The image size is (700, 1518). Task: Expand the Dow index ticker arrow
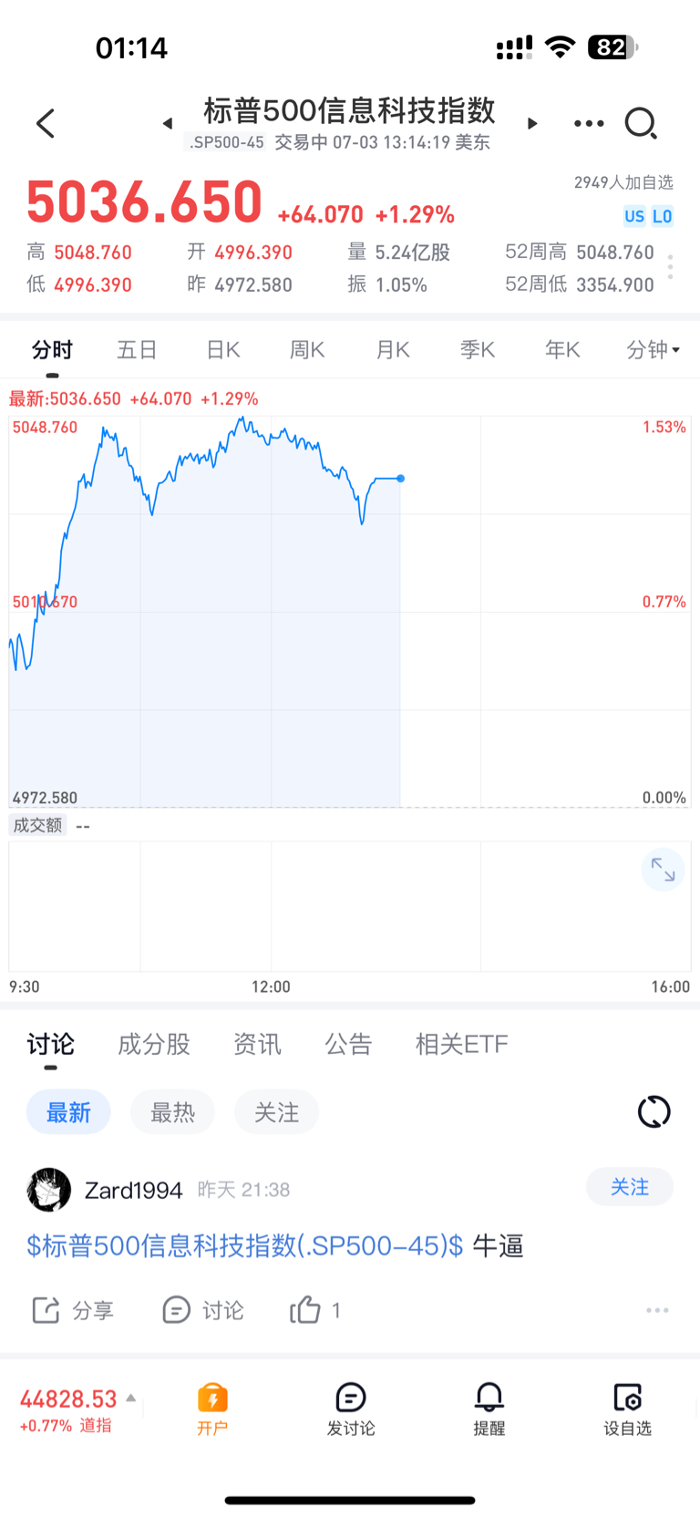[x=131, y=1398]
